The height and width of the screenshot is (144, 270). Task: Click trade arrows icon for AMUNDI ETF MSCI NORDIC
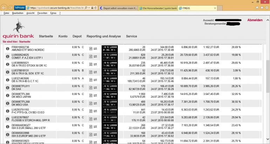(x=95, y=49)
